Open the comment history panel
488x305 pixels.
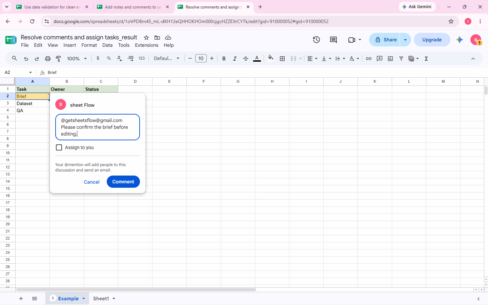coord(333,40)
